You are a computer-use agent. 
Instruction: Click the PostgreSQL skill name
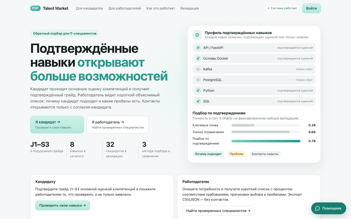click(x=213, y=80)
